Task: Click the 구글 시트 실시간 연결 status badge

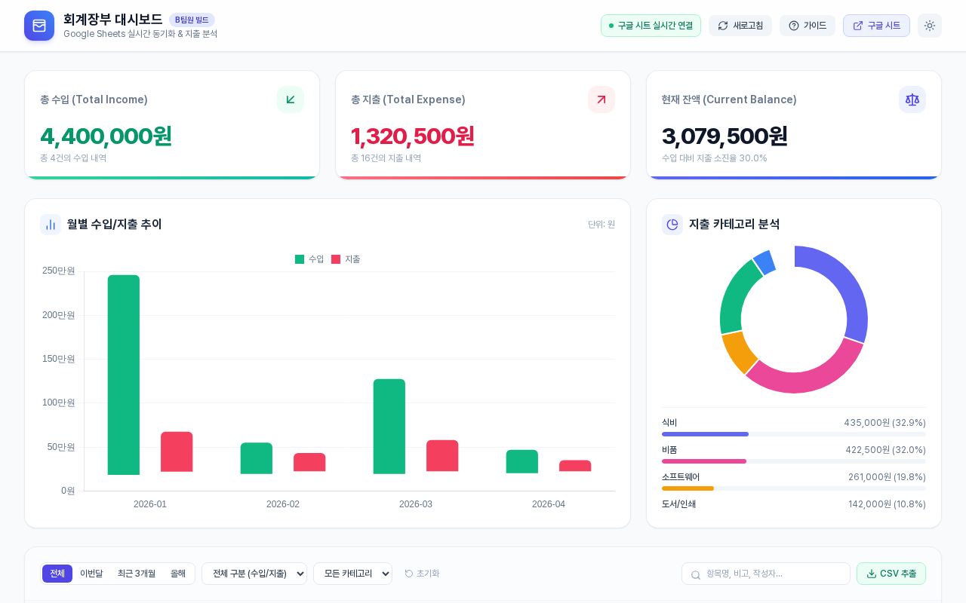Action: 651,26
